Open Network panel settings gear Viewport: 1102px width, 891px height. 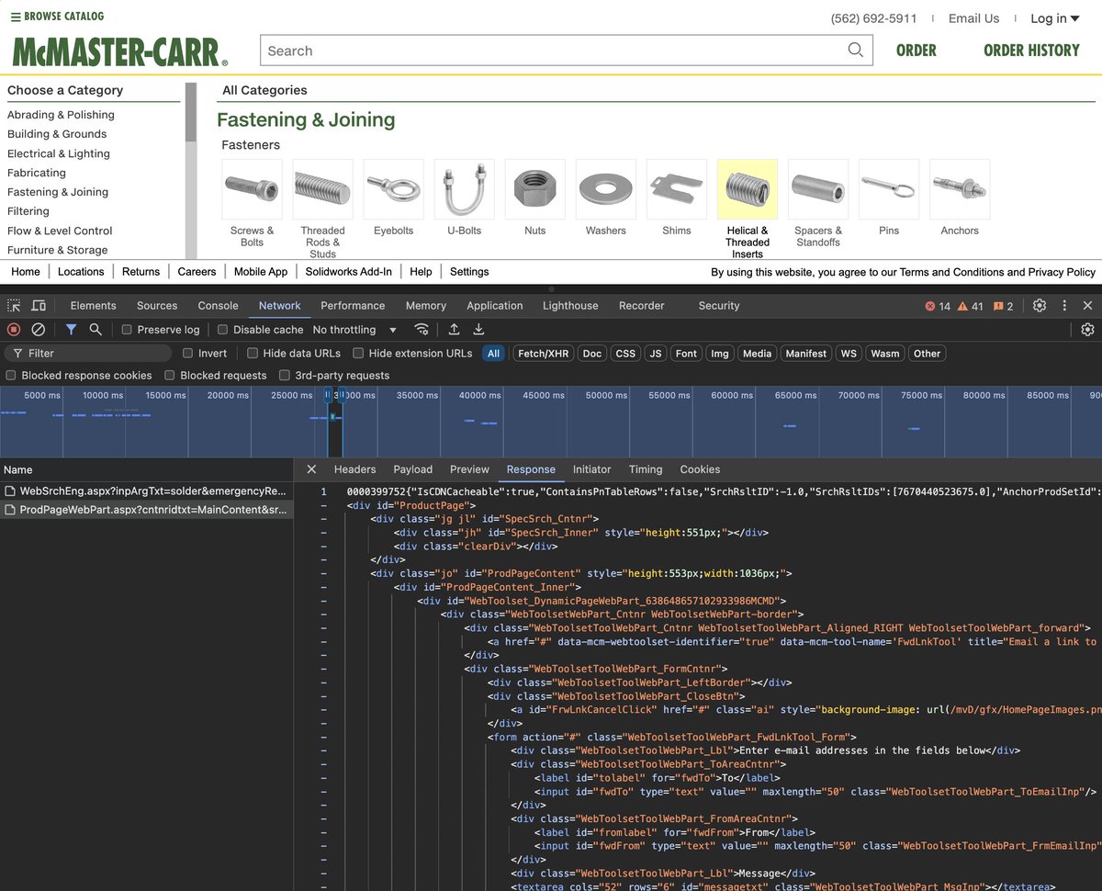pyautogui.click(x=1087, y=330)
